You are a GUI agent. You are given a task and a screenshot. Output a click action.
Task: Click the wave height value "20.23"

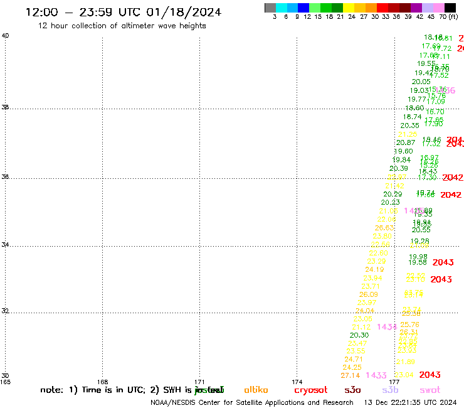(x=390, y=202)
